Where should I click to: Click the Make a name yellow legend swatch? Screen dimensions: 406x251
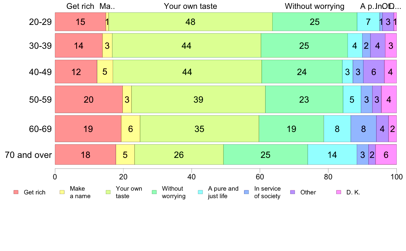[62, 192]
